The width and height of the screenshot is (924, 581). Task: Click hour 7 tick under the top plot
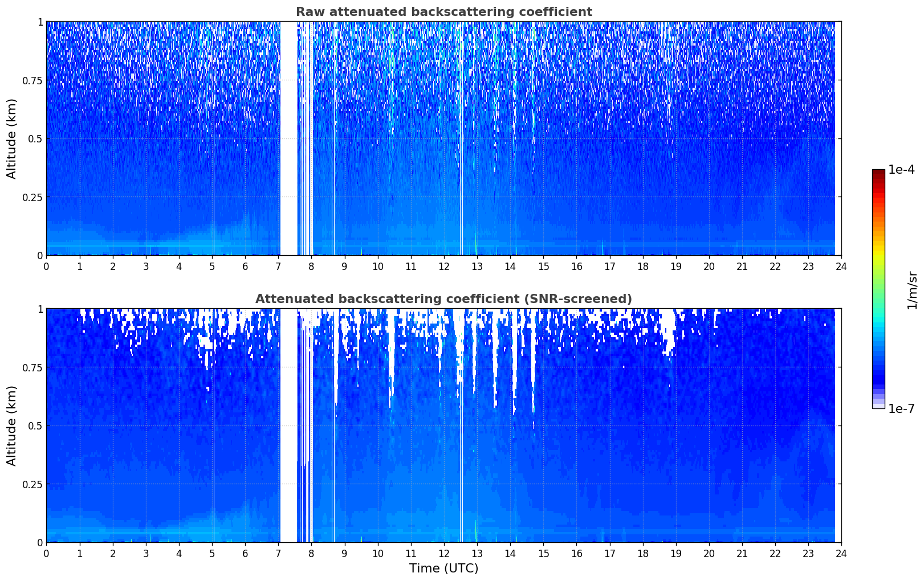coord(278,266)
